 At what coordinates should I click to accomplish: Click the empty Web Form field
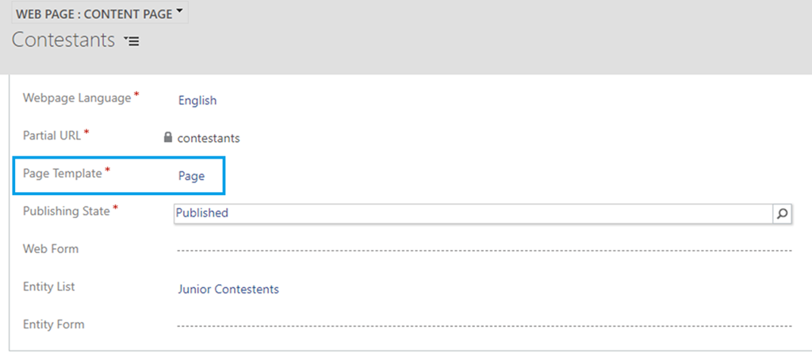click(x=484, y=251)
